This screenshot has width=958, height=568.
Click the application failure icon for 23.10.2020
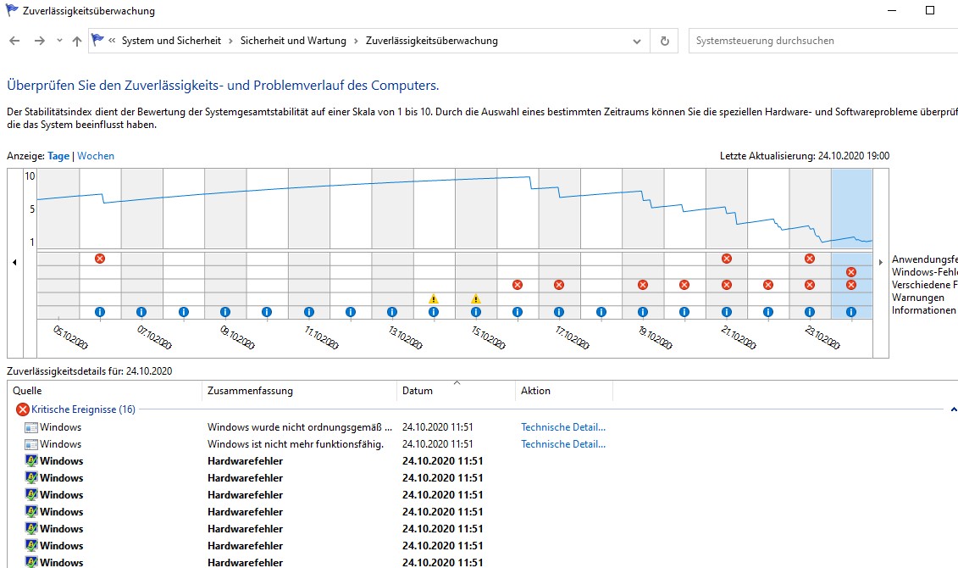tap(810, 259)
